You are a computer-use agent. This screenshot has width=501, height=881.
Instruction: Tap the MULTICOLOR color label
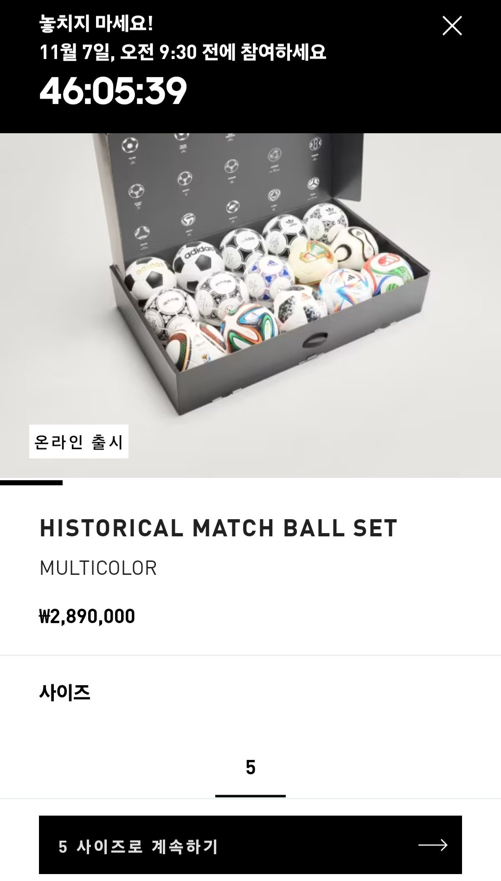coord(98,568)
